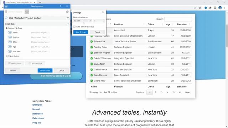Click the info icon beside Add column hint

(6, 18)
